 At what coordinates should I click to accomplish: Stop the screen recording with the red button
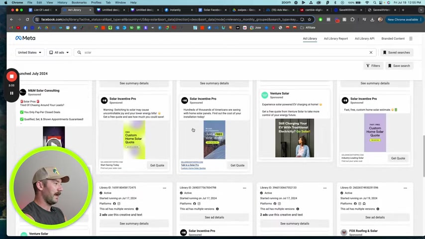click(x=11, y=77)
